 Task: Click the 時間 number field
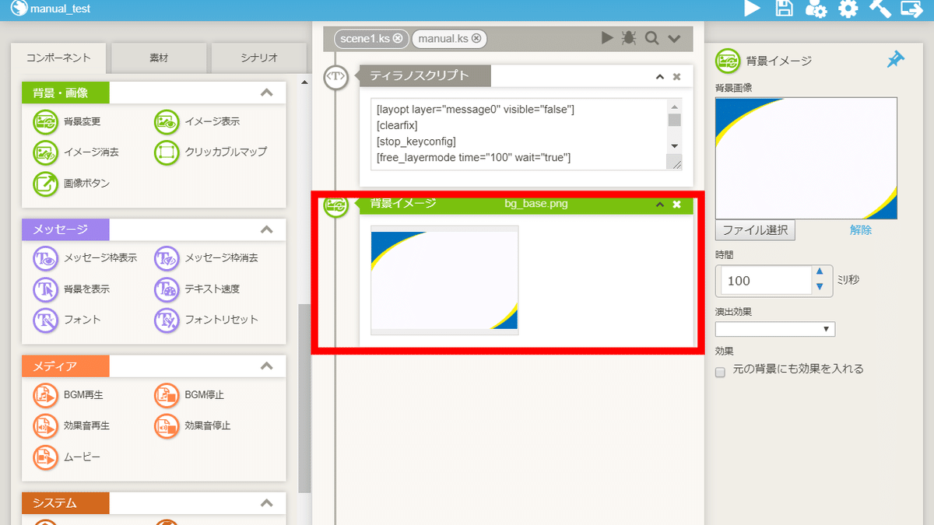point(765,281)
